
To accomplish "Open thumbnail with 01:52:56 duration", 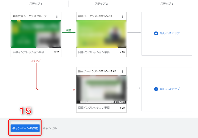I will [x=101, y=89].
